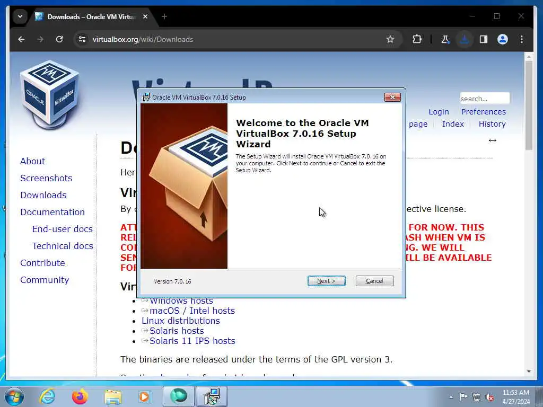Screen dimensions: 543x407
Task: Open Screenshots in the sidebar
Action: pyautogui.click(x=46, y=178)
